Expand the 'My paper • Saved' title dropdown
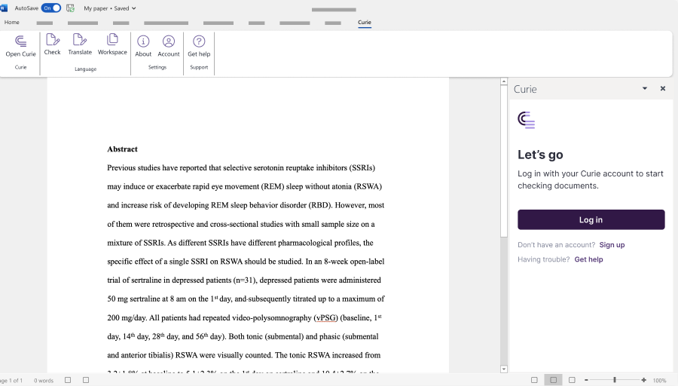The width and height of the screenshot is (678, 386). tap(134, 8)
